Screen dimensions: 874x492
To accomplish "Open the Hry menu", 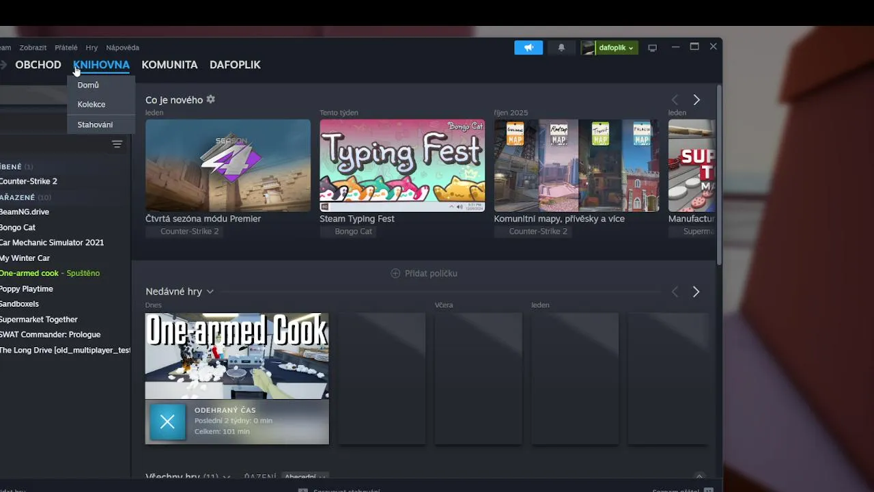I will click(91, 48).
